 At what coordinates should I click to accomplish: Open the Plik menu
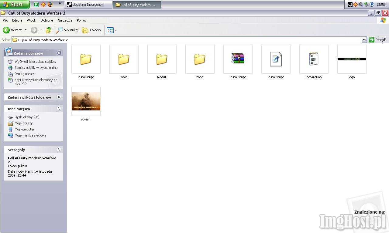tap(5, 20)
